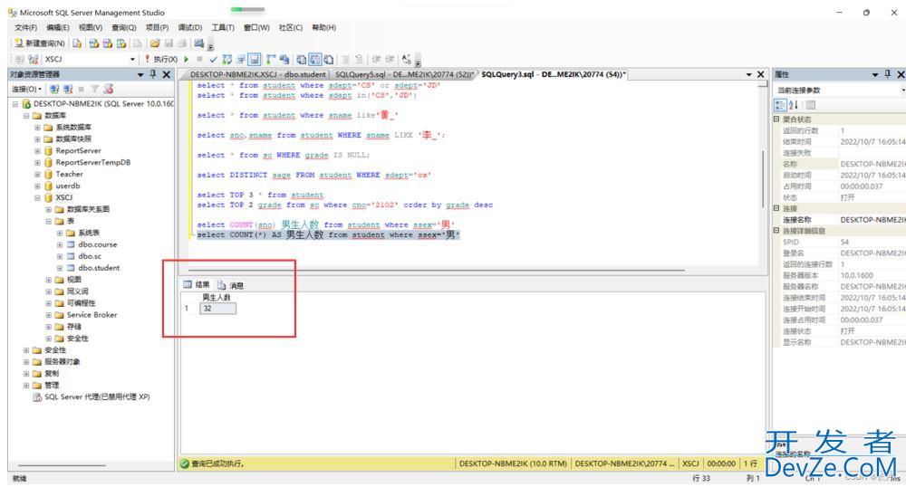Select Results to Grid mode
906x487 pixels.
[315, 59]
